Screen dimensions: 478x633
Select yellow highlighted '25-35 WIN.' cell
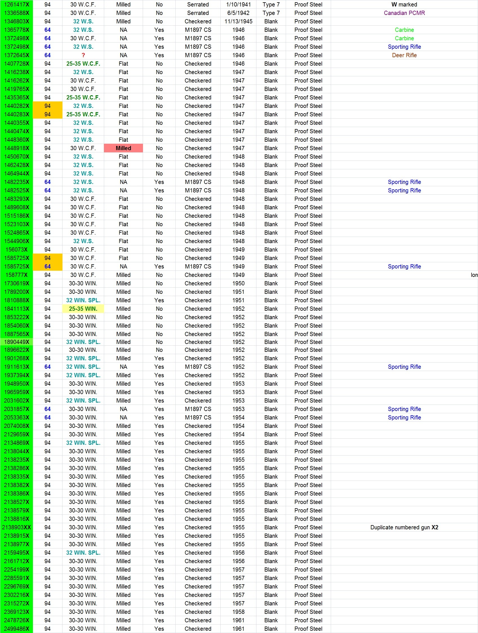click(x=83, y=309)
